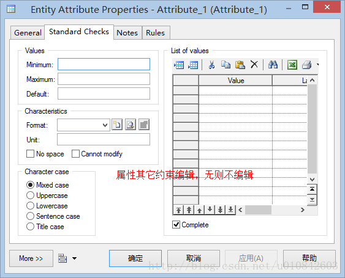The image size is (345, 278).
Task: Enable the No space checkbox
Action: [30, 154]
